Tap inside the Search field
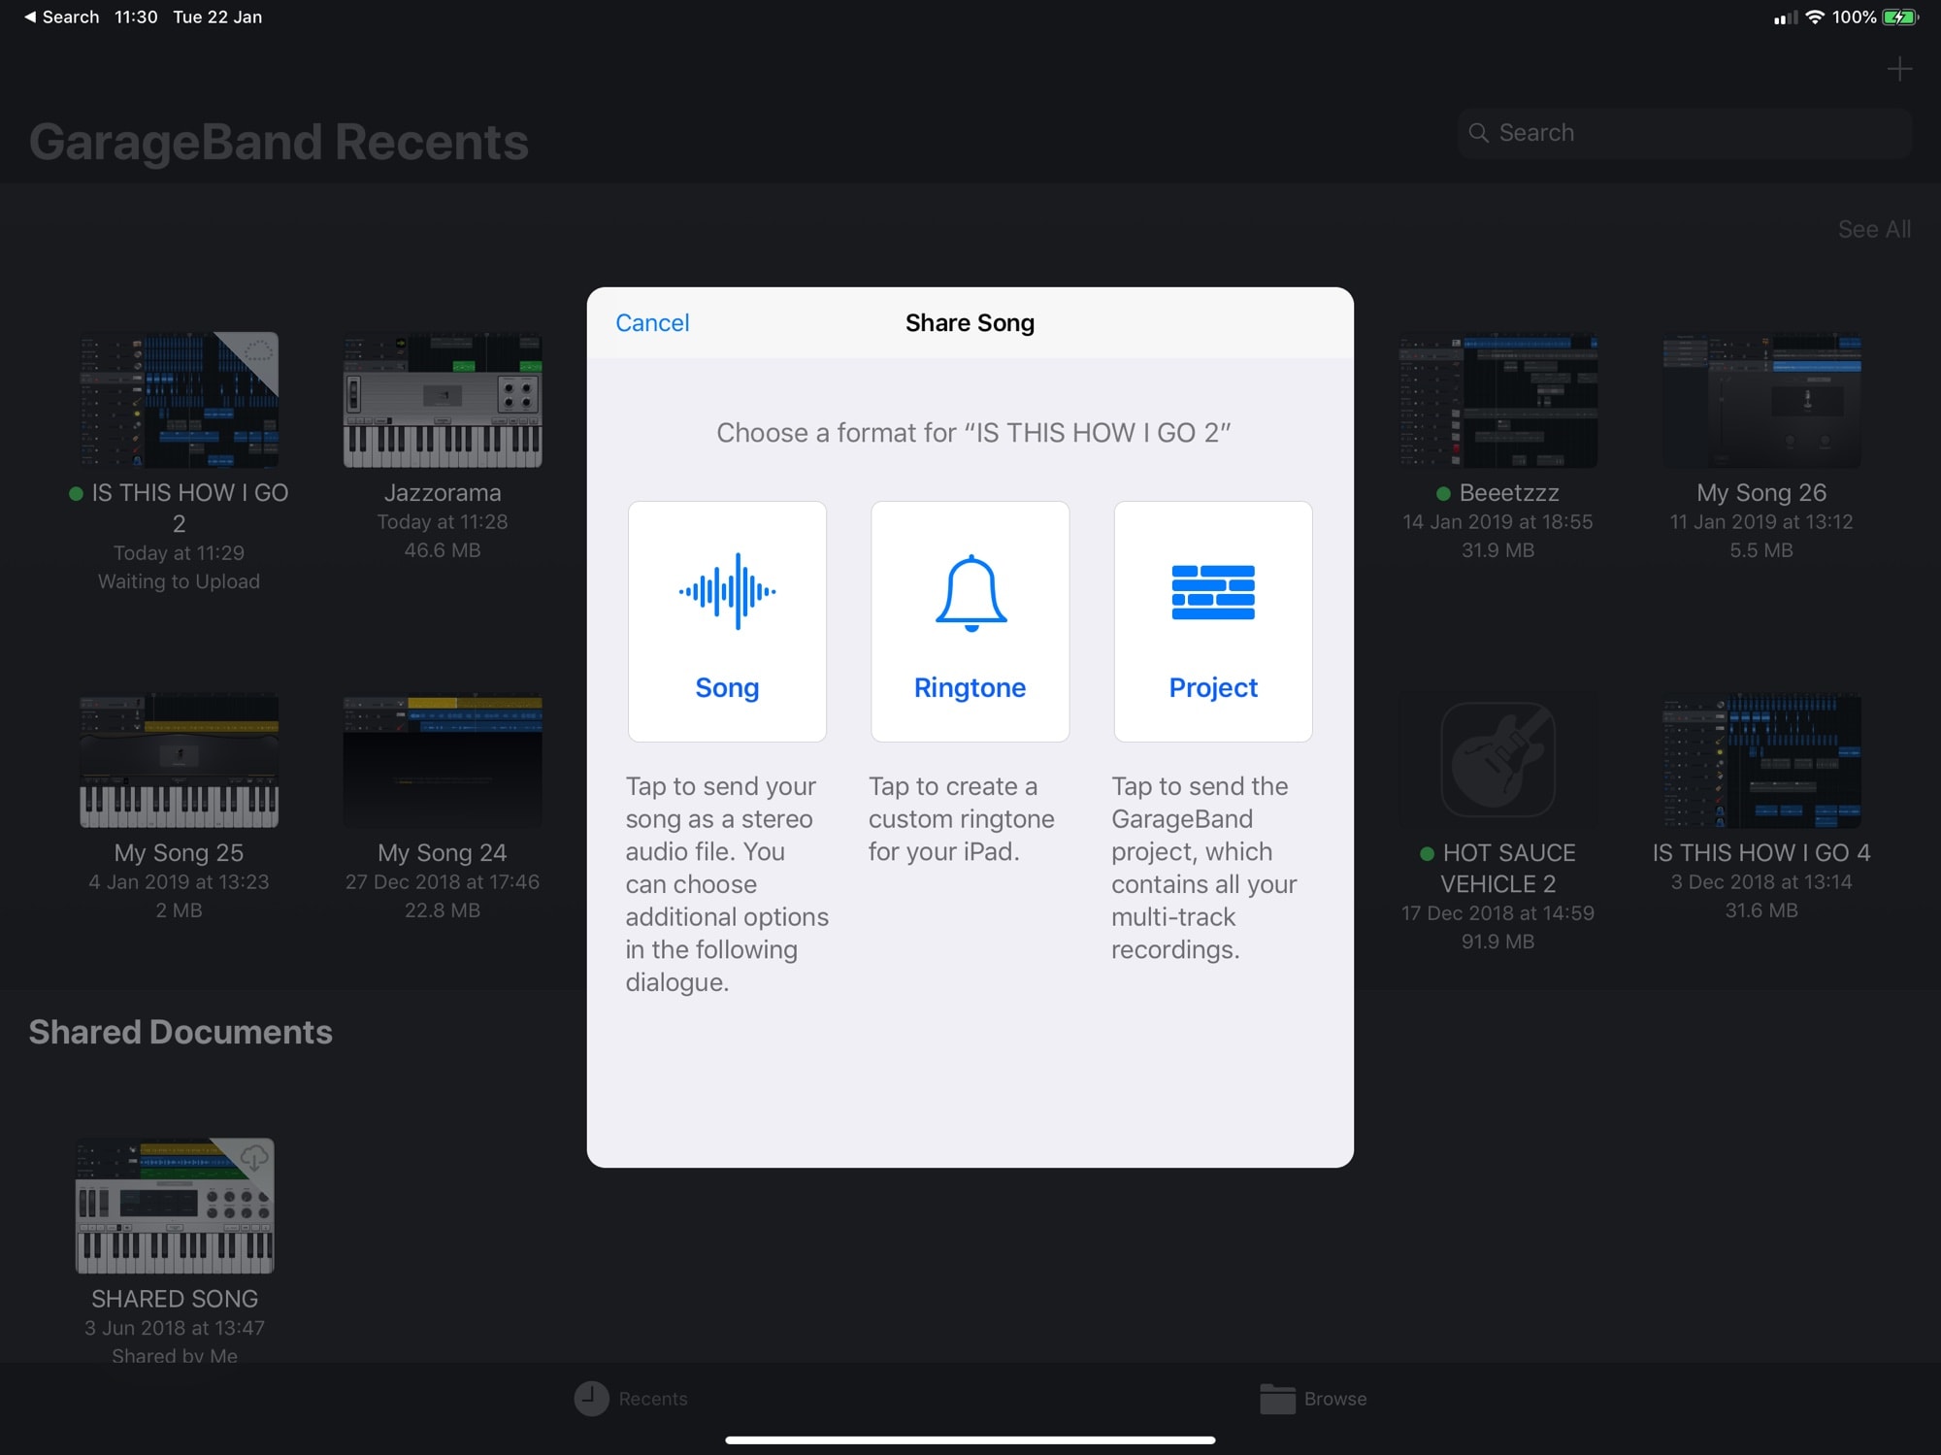The height and width of the screenshot is (1455, 1941). point(1684,132)
